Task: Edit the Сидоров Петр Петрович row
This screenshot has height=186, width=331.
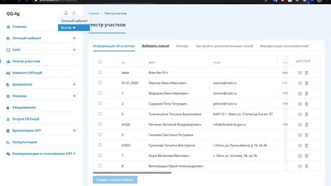Action: [300, 104]
